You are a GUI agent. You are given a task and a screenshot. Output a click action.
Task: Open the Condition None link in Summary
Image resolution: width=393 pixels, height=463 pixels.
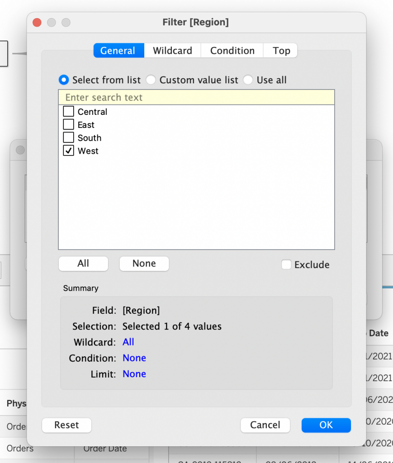pos(134,358)
